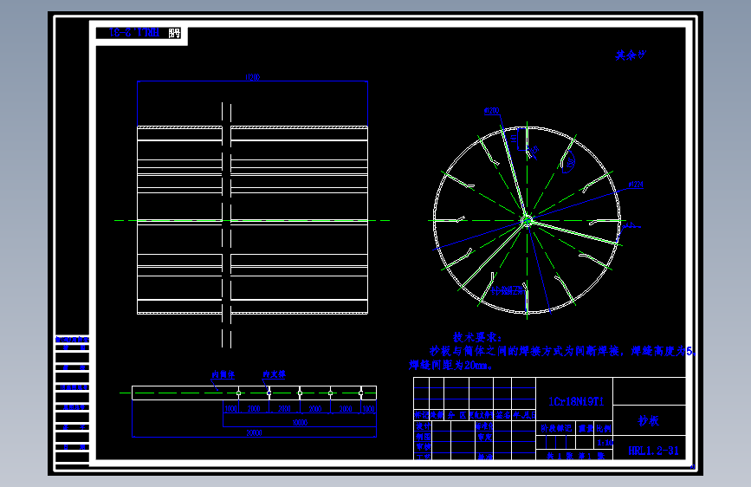Viewport: 751px width, 487px height.
Task: Click the 焊缝间距为20mm note line
Action: [450, 366]
